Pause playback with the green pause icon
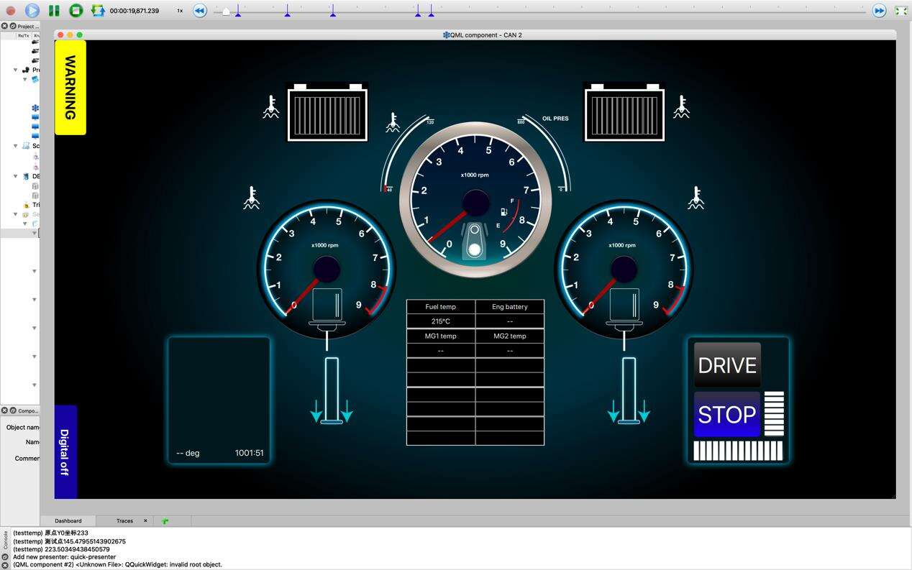This screenshot has width=912, height=570. (54, 11)
